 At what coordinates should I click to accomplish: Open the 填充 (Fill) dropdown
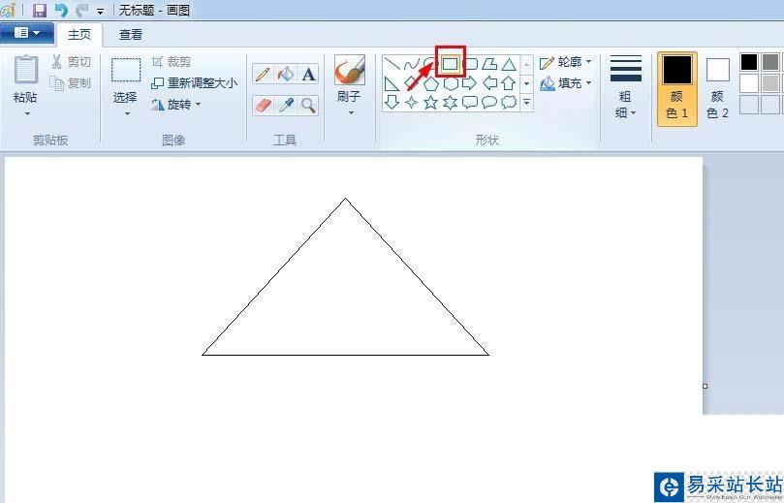pyautogui.click(x=566, y=83)
